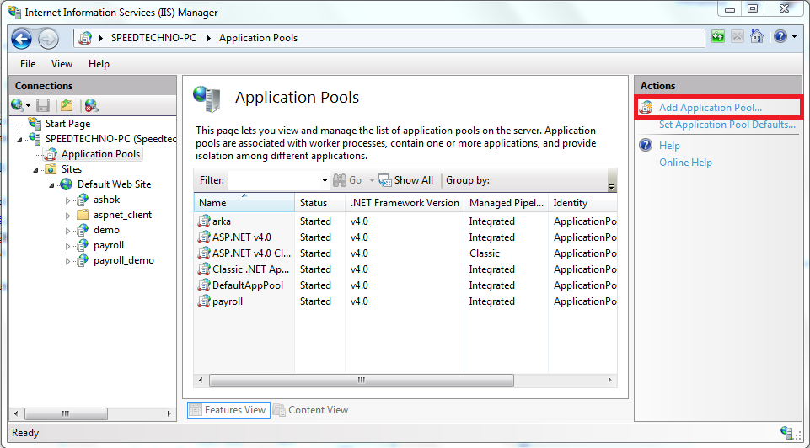Click the stop icon in address bar

click(738, 37)
